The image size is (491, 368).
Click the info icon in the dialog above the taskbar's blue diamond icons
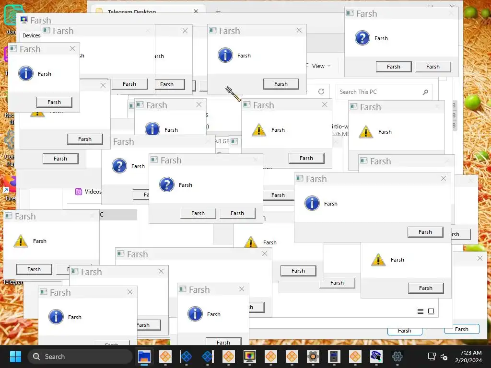tap(195, 314)
